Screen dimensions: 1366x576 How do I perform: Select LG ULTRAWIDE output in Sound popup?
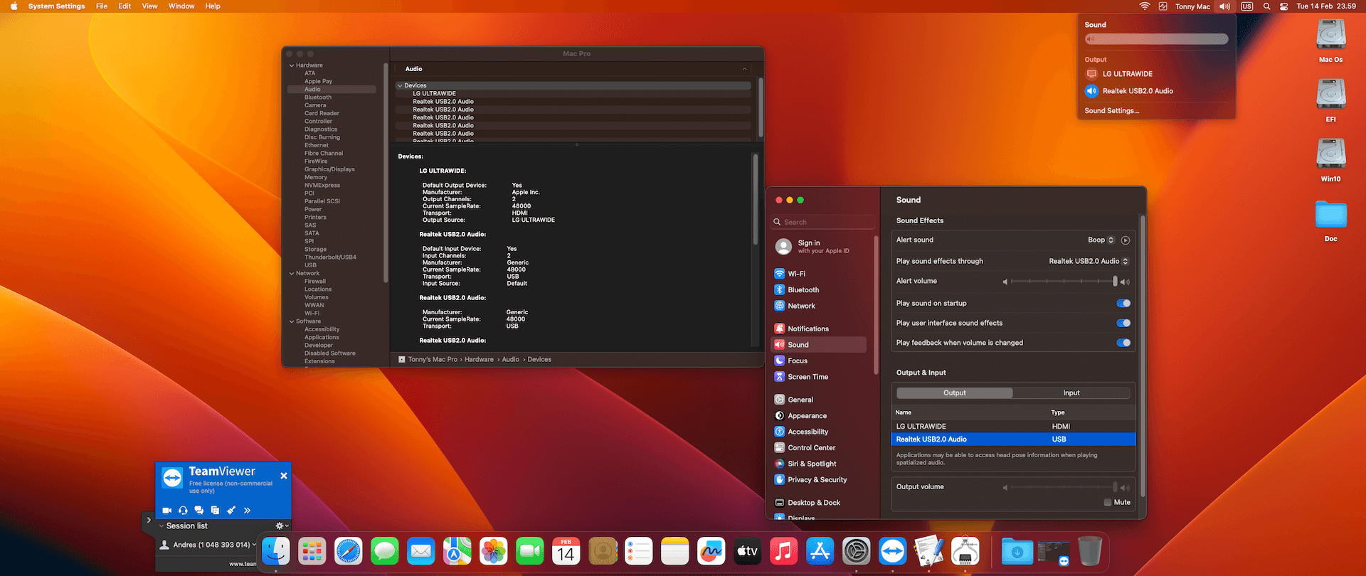(1127, 74)
